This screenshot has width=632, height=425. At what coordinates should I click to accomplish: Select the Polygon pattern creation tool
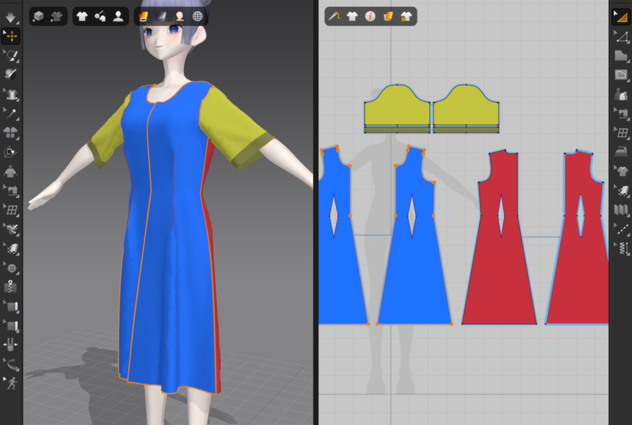621,56
